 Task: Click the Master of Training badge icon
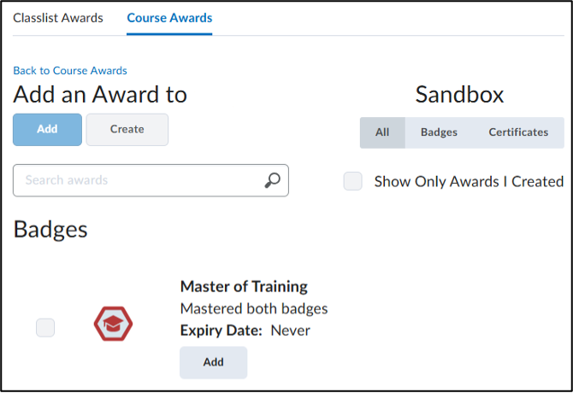[x=113, y=324]
